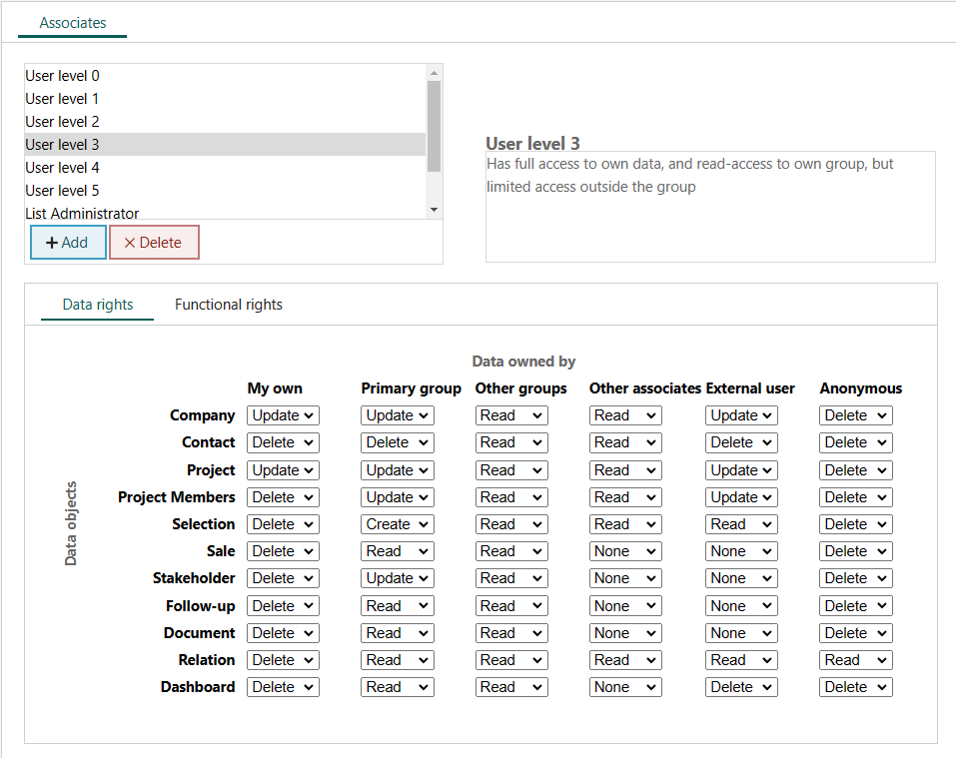Select User level 4 in list
This screenshot has height=758, width=956.
click(225, 168)
